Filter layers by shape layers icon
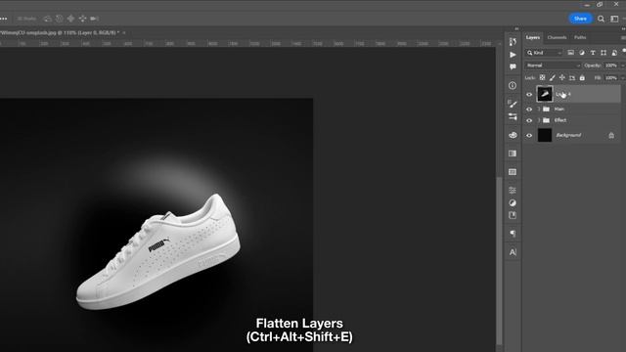626x352 pixels. (x=604, y=53)
